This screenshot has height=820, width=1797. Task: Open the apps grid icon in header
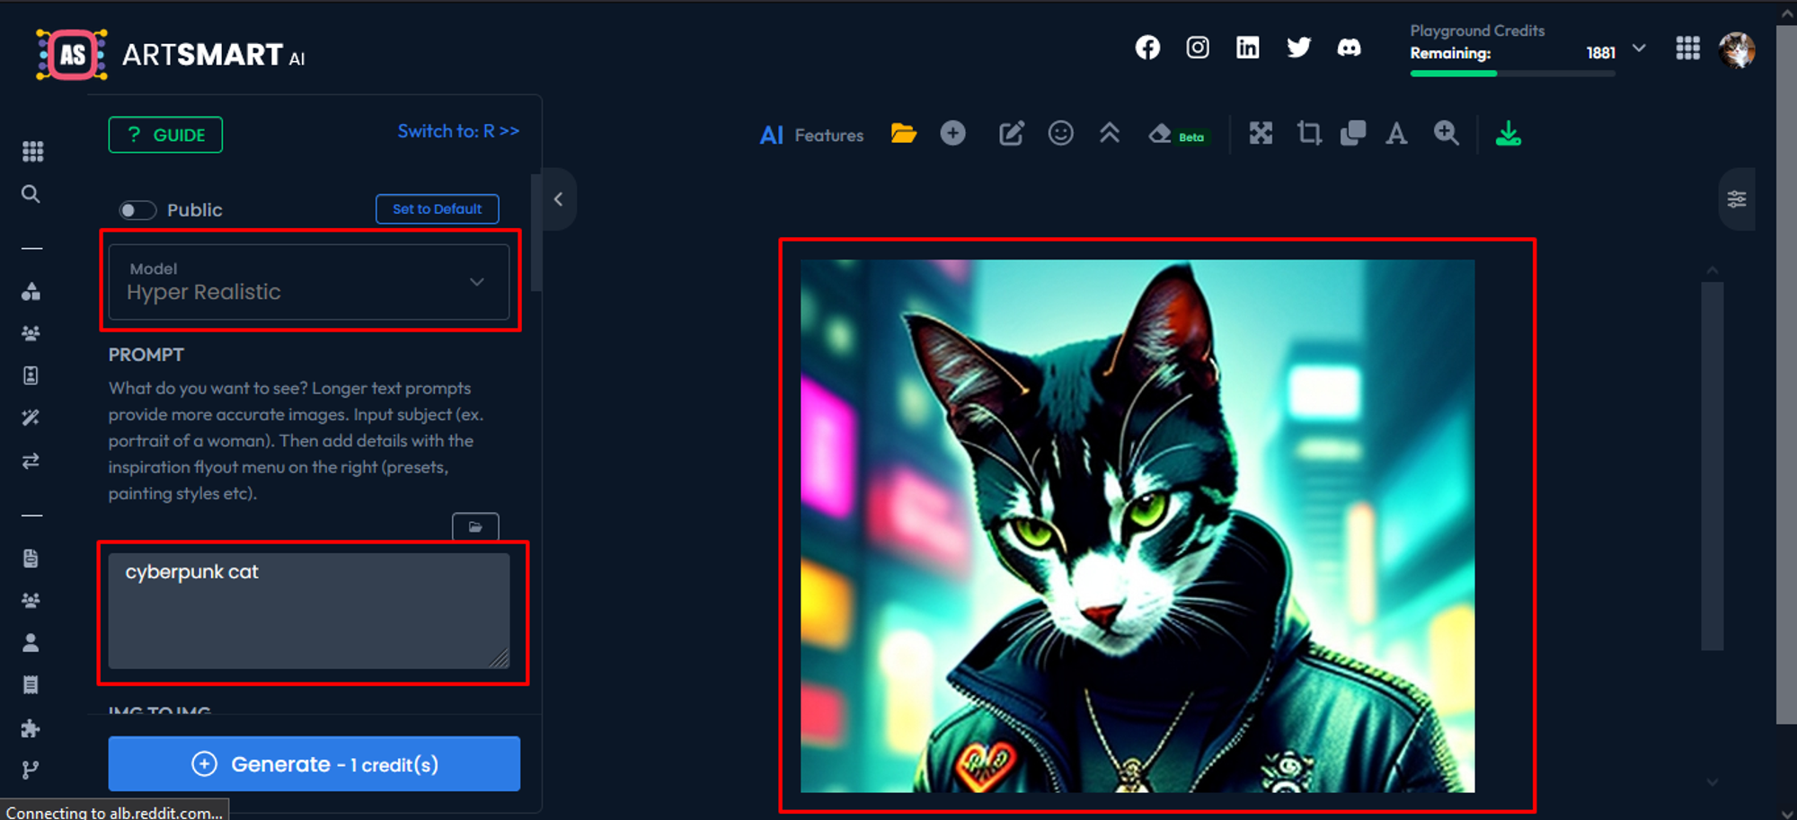(1687, 48)
